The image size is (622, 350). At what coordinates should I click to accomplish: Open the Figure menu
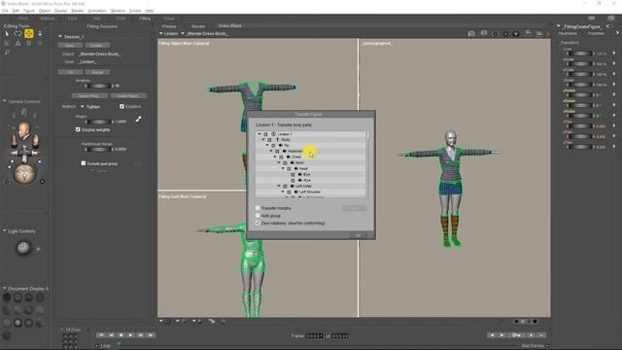pyautogui.click(x=28, y=11)
